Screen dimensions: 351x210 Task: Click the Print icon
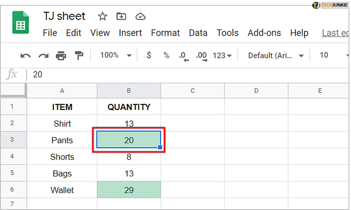61,55
